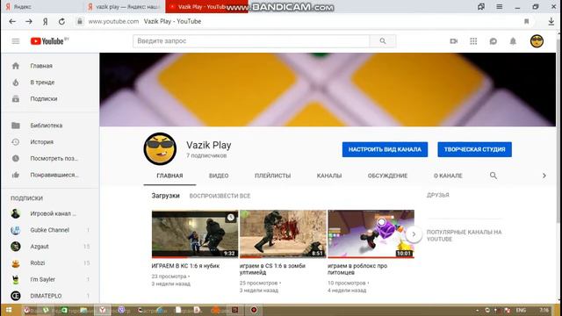Open the YouTube apps grid icon

473,41
